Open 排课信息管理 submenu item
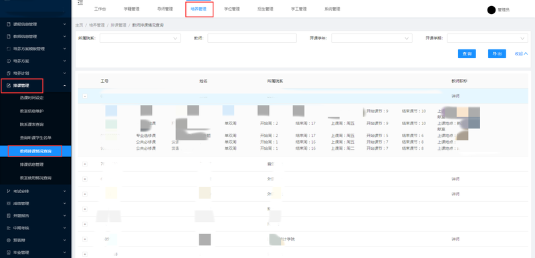The width and height of the screenshot is (535, 258). pyautogui.click(x=31, y=164)
